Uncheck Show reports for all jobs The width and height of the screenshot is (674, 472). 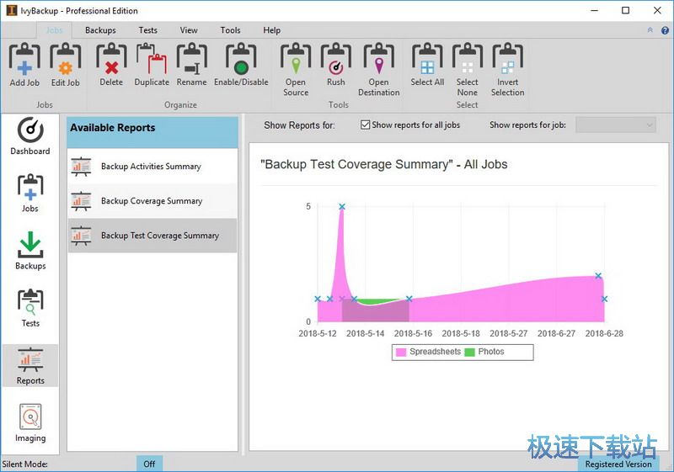(x=366, y=125)
